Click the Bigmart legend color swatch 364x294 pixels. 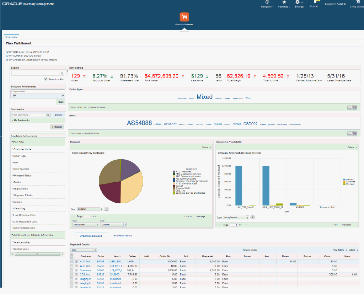click(174, 186)
